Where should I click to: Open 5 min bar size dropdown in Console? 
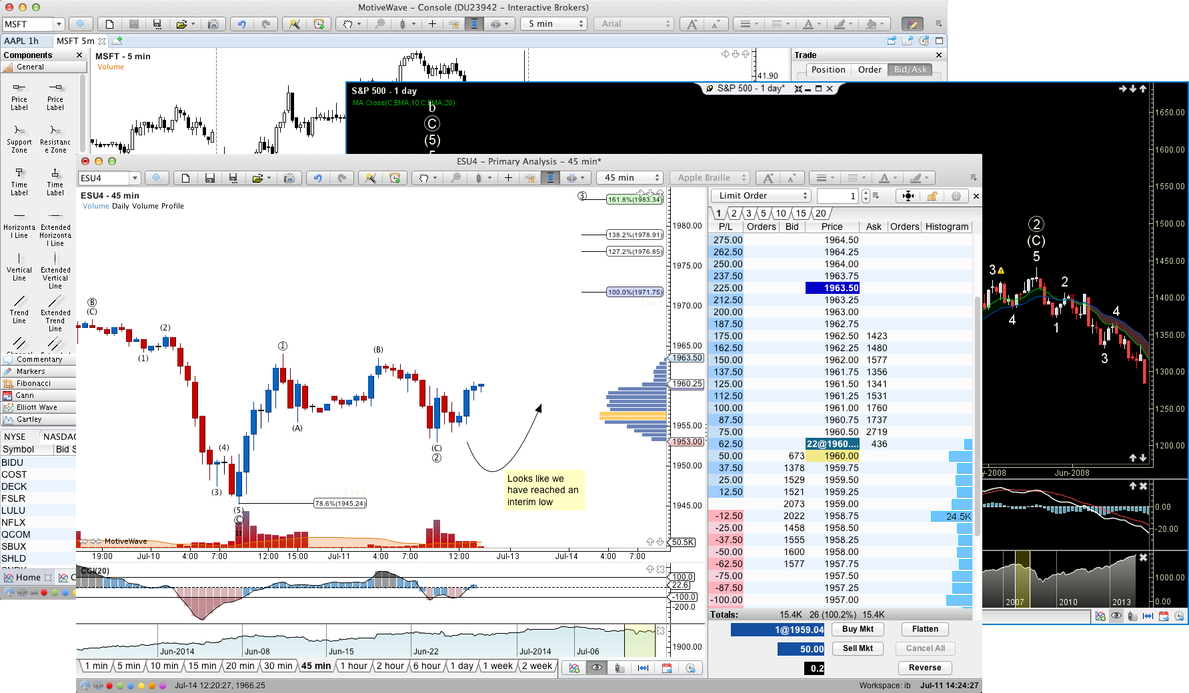[x=553, y=24]
